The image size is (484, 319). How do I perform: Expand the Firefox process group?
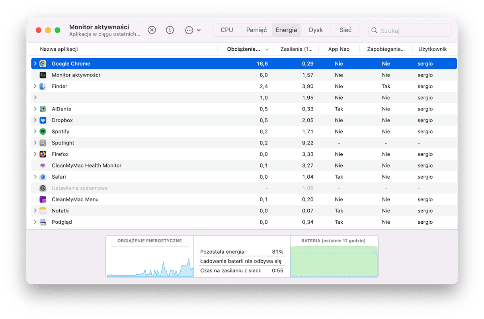35,154
